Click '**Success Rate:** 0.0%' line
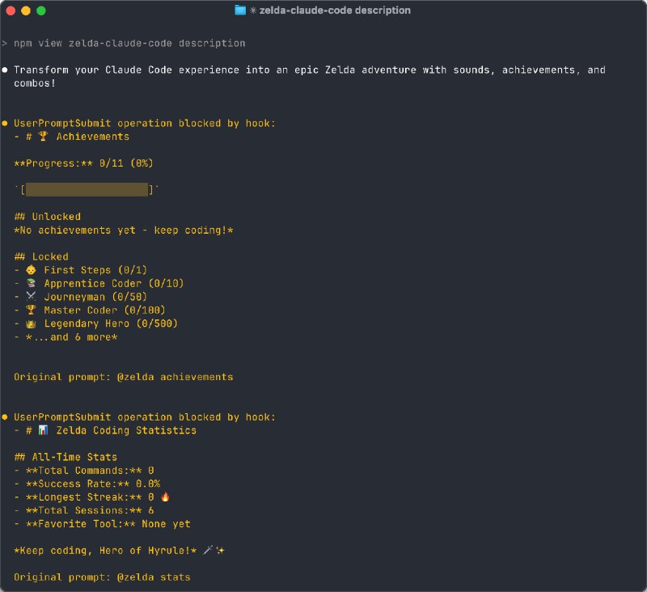The width and height of the screenshot is (647, 592). click(x=93, y=484)
